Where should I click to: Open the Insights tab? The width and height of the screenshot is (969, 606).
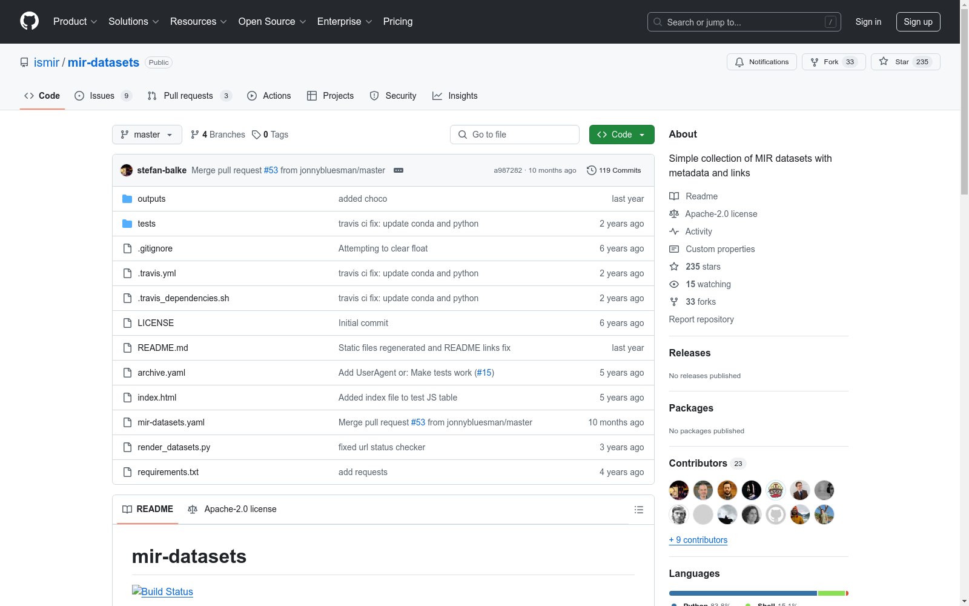pos(455,96)
